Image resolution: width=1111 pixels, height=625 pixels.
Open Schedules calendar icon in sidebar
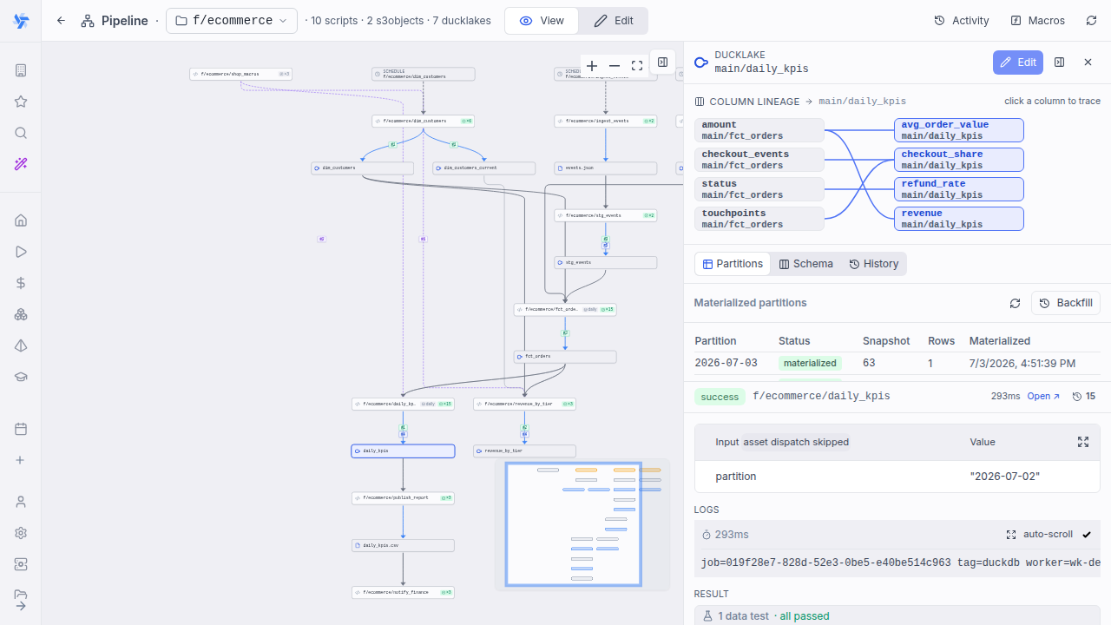21,429
